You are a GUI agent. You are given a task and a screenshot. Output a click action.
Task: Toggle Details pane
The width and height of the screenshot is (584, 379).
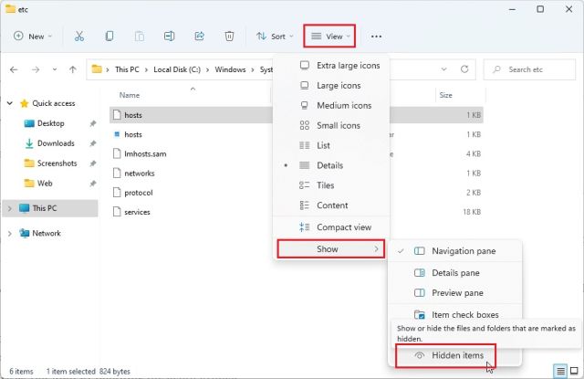point(454,273)
